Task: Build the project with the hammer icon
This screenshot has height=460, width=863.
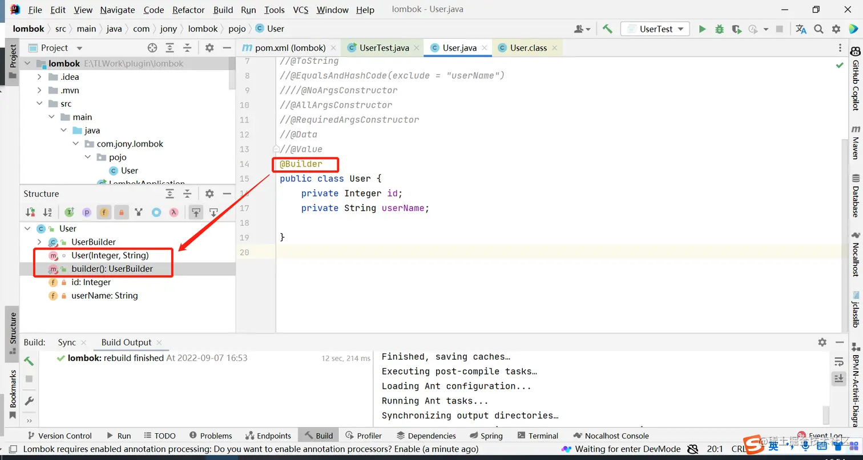Action: (607, 29)
